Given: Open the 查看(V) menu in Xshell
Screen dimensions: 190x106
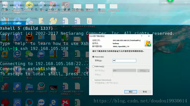Looking at the screenshot, I should point(21,5).
